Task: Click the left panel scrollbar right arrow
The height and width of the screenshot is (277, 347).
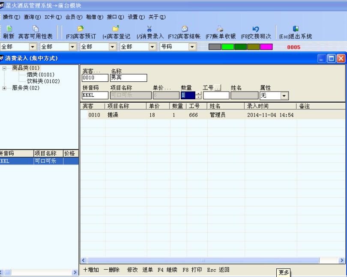Action: 75,272
